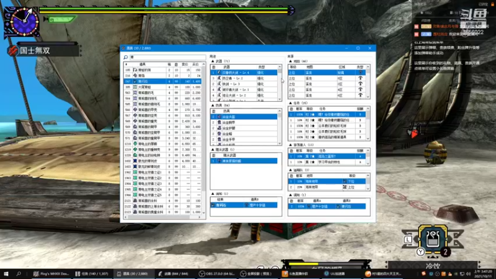Select the last visible quest row 100%

tap(327, 137)
